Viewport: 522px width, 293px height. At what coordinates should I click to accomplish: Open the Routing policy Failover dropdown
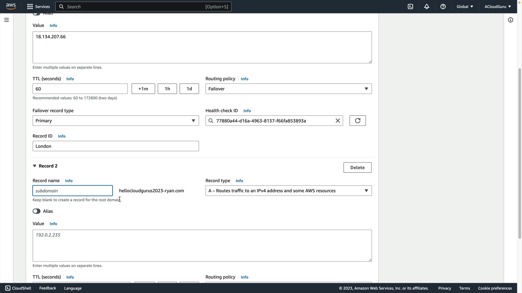click(x=288, y=89)
